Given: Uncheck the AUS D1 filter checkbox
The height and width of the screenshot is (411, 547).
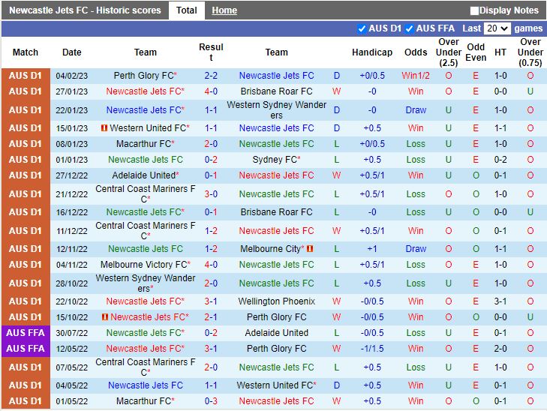Looking at the screenshot, I should 362,28.
